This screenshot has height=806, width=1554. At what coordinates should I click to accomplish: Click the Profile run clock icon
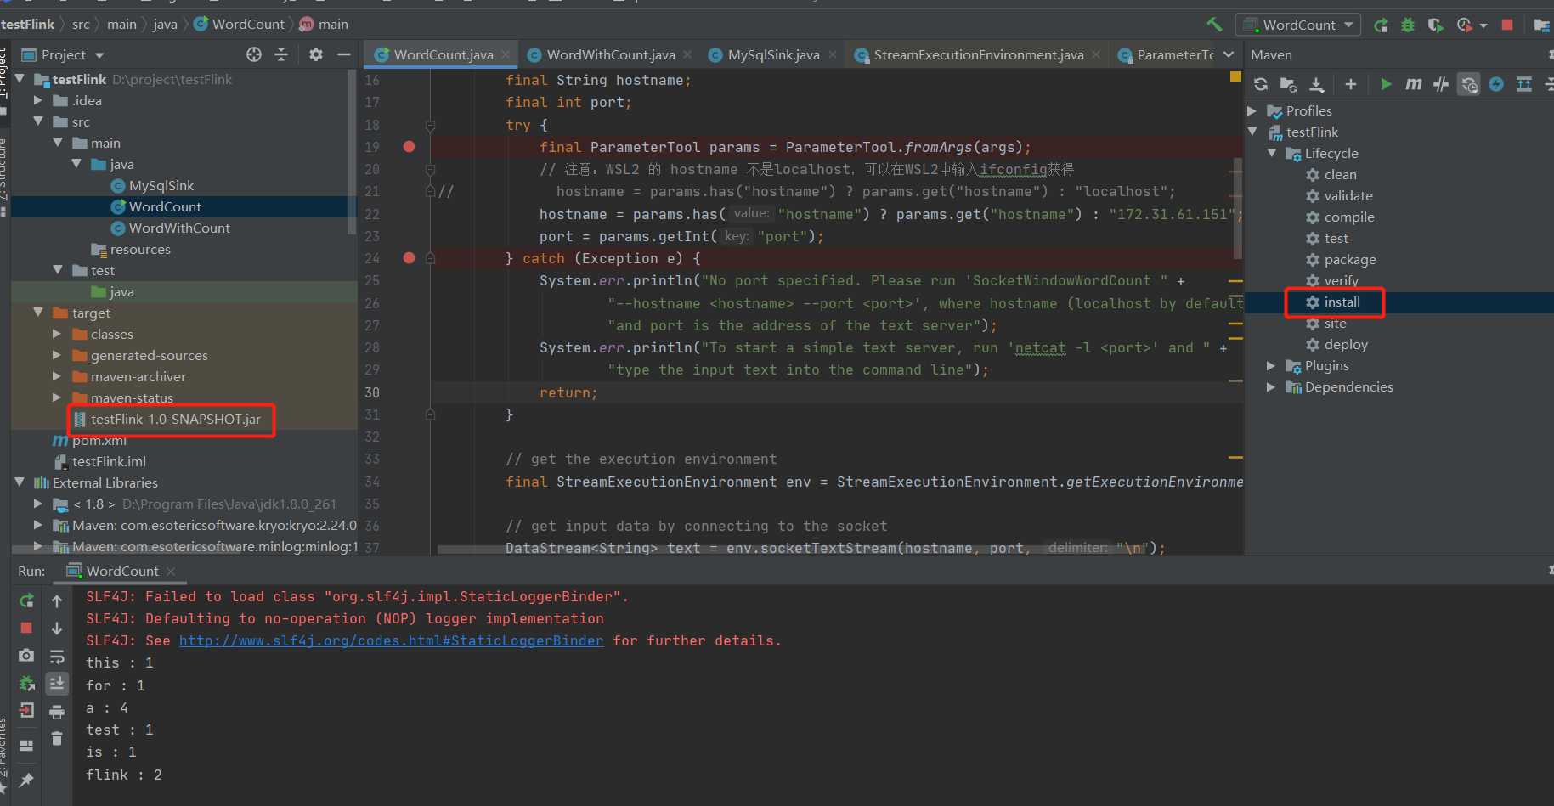click(x=1465, y=25)
